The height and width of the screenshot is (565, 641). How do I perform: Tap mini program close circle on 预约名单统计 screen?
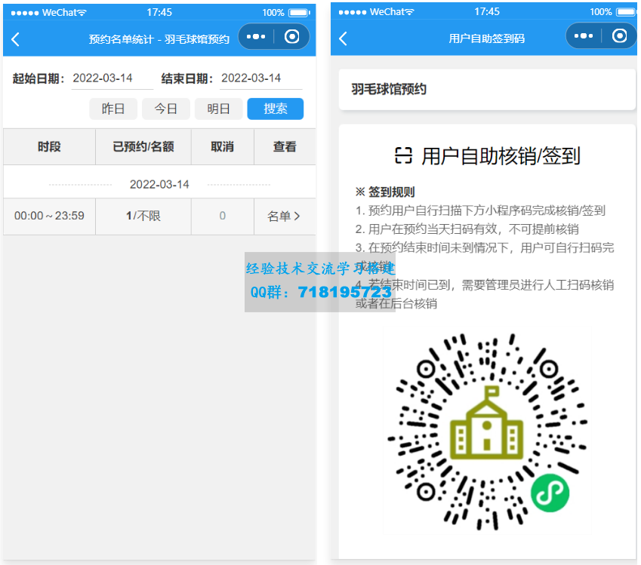click(x=292, y=37)
